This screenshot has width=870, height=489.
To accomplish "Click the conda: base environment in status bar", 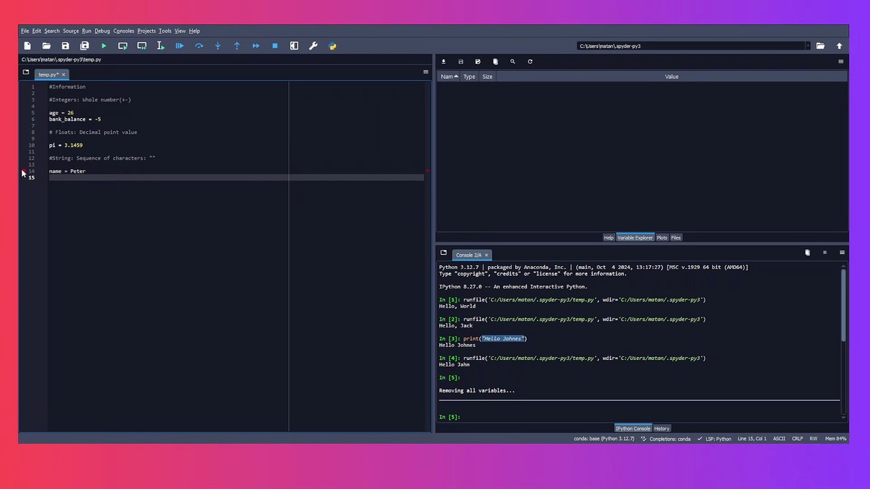I will (x=604, y=439).
